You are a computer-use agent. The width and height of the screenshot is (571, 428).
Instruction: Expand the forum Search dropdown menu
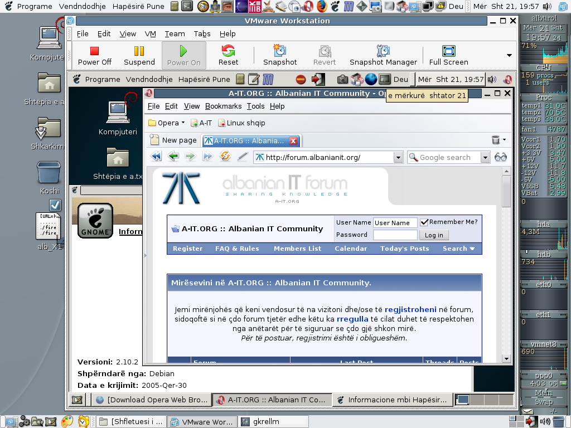coord(459,249)
